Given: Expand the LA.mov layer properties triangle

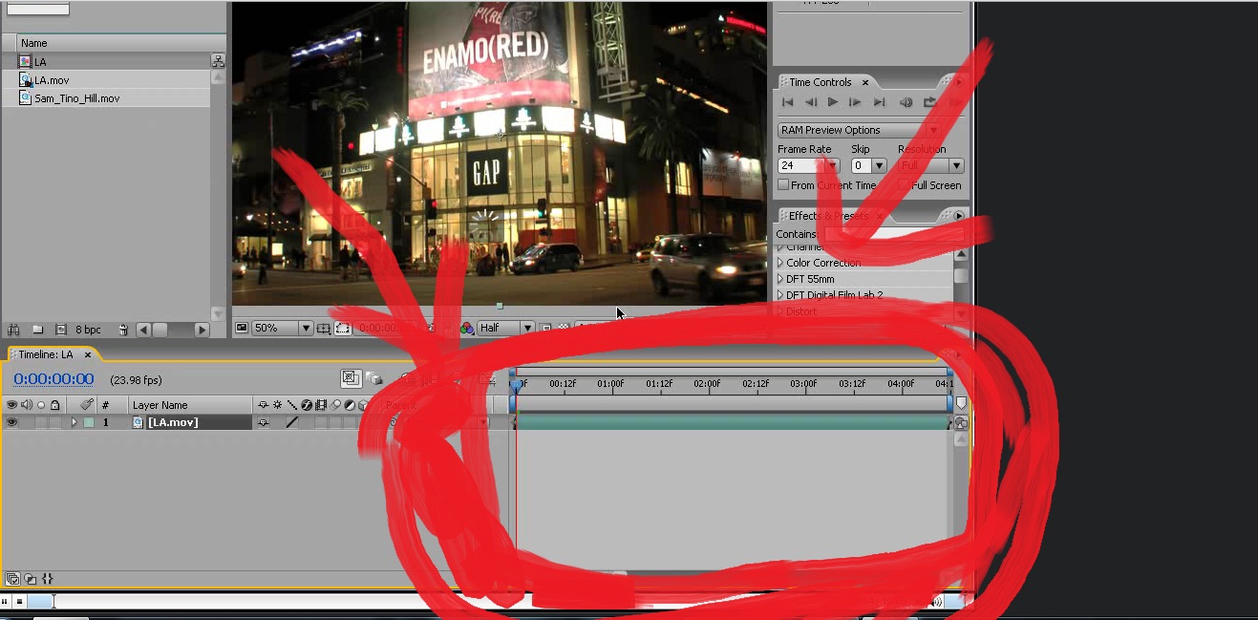Looking at the screenshot, I should click(x=74, y=422).
